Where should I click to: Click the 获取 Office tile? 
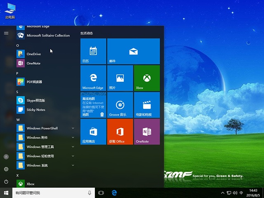coord(120,132)
